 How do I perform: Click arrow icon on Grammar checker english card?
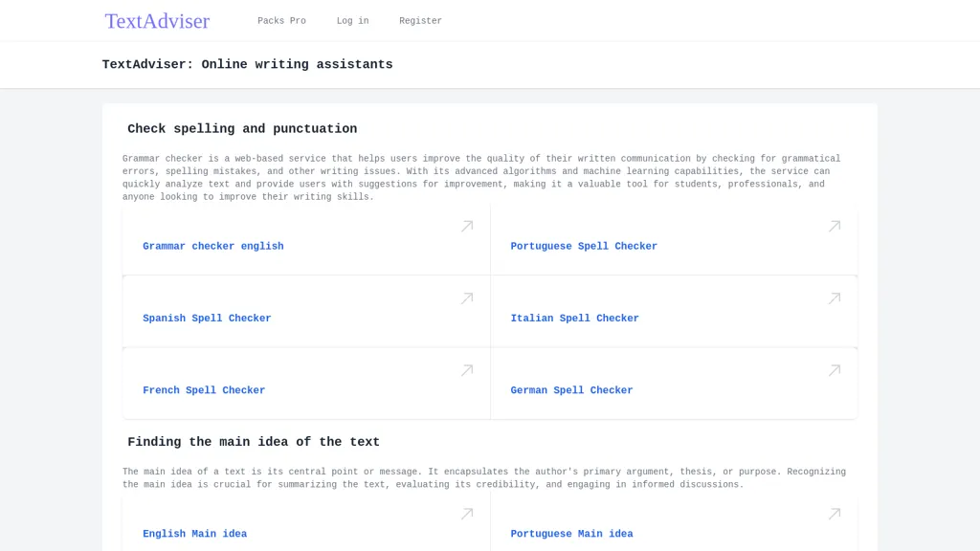click(x=467, y=226)
